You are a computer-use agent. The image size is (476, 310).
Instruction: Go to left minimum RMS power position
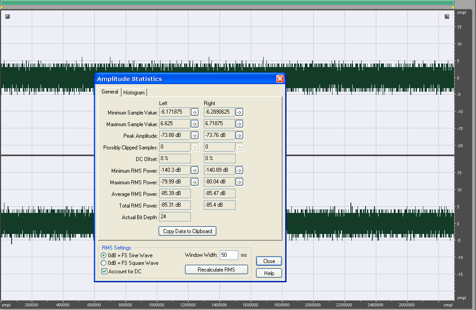coord(194,170)
